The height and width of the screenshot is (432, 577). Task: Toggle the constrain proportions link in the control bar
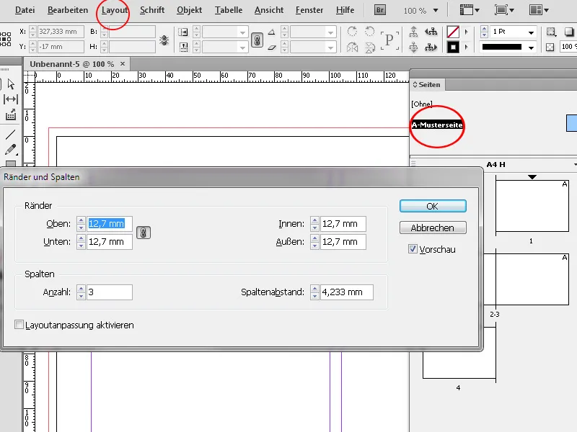pos(258,41)
